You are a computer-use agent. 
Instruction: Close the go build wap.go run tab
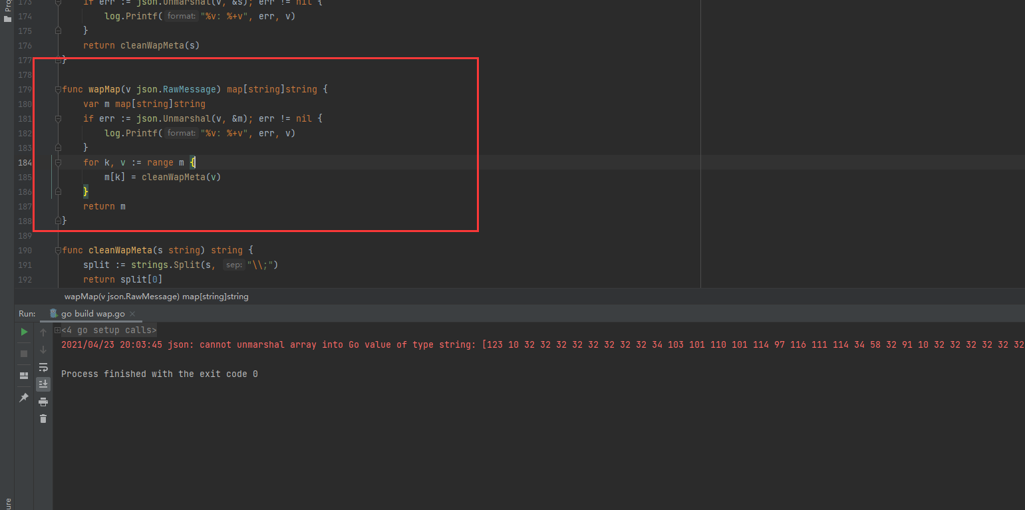pyautogui.click(x=132, y=313)
